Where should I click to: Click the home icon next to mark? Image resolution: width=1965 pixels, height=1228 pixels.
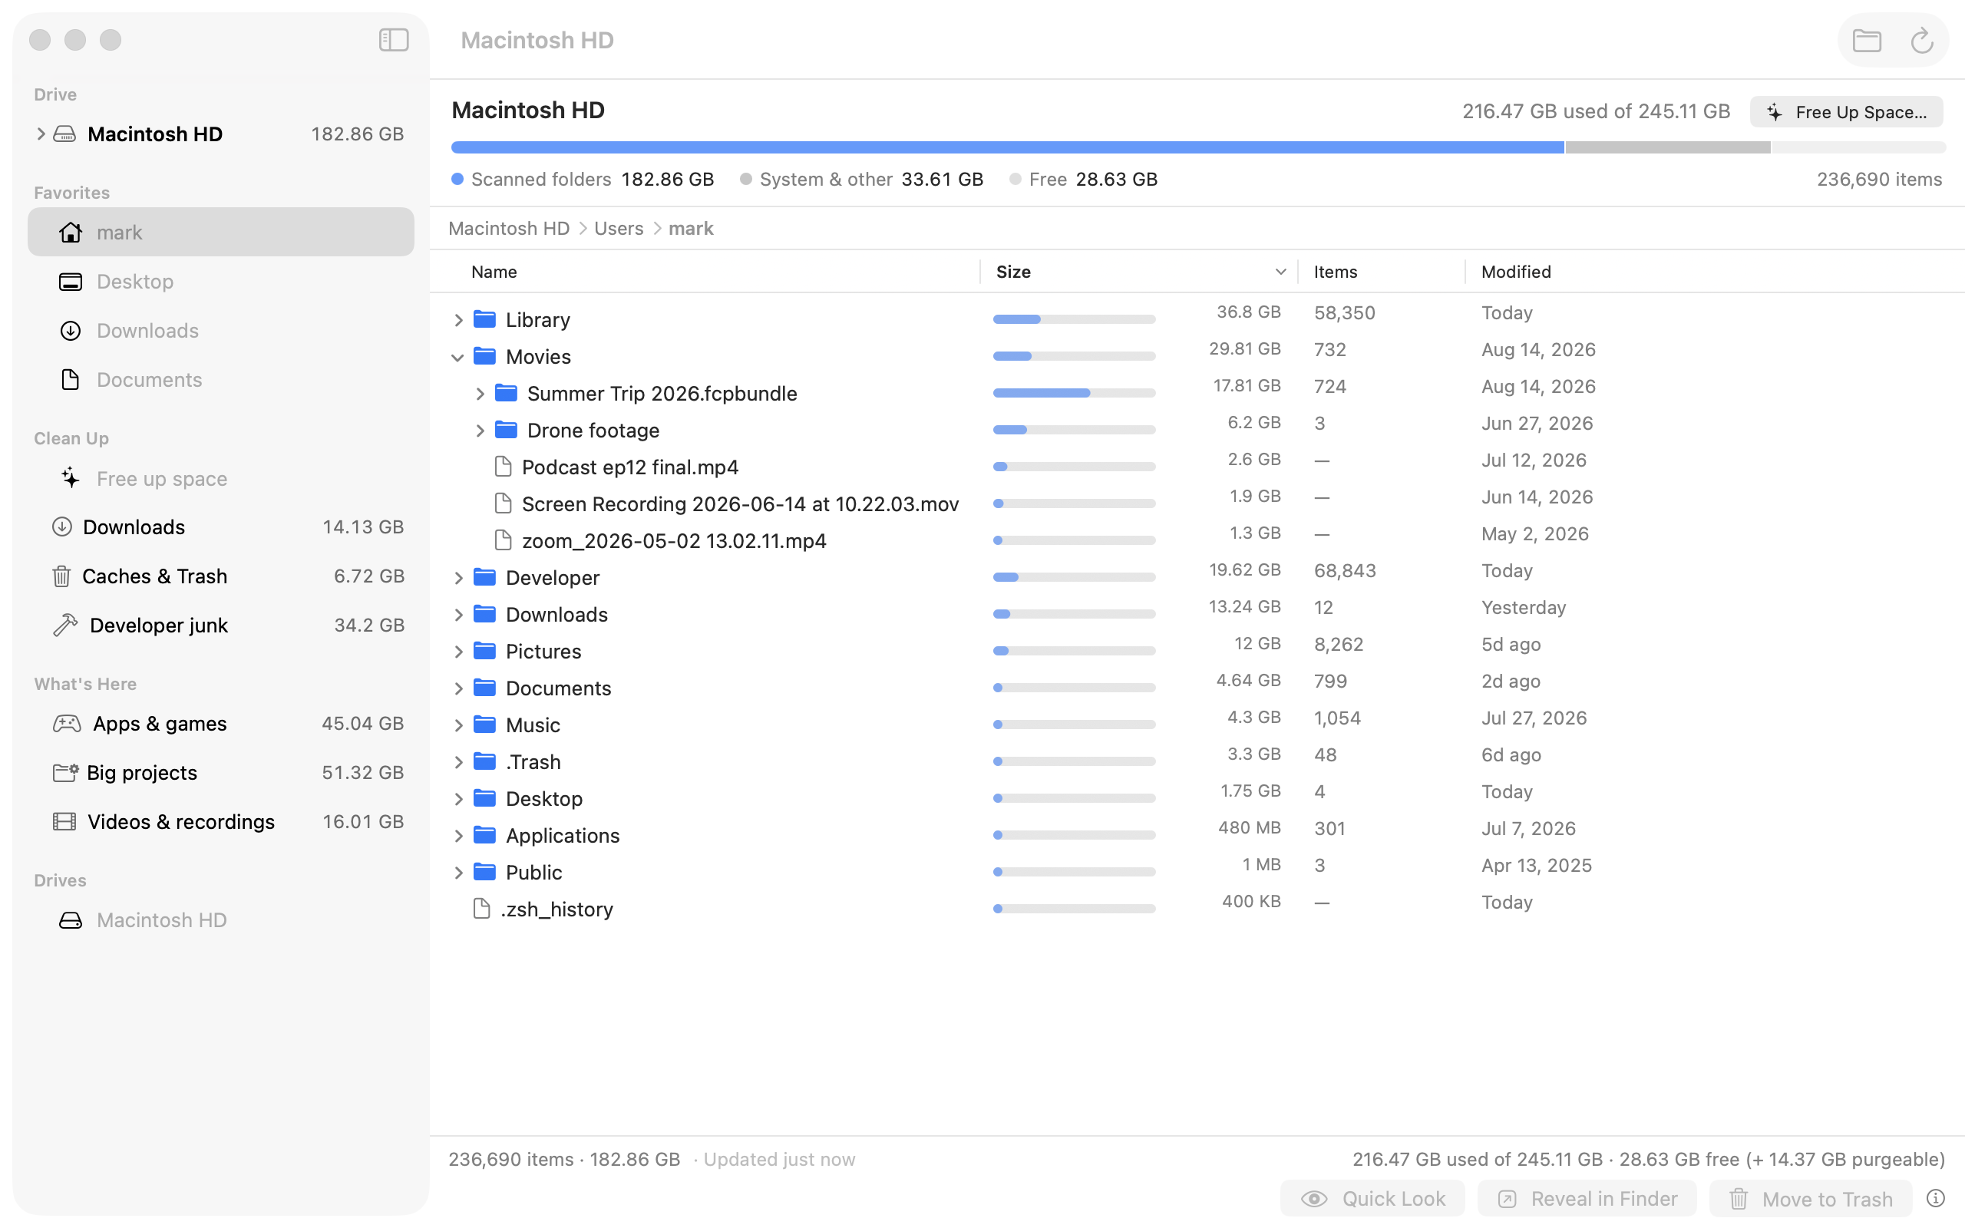(71, 233)
